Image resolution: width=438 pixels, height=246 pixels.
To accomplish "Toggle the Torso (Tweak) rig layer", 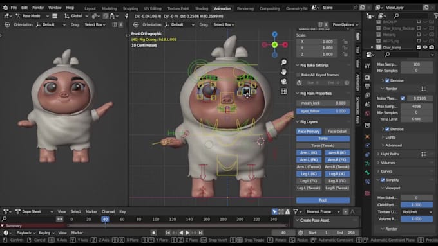I will 323,146.
